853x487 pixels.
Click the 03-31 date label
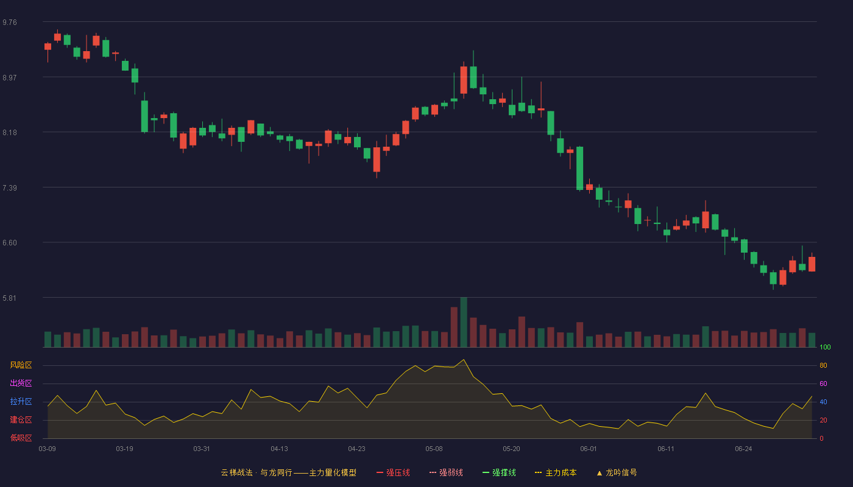click(202, 449)
